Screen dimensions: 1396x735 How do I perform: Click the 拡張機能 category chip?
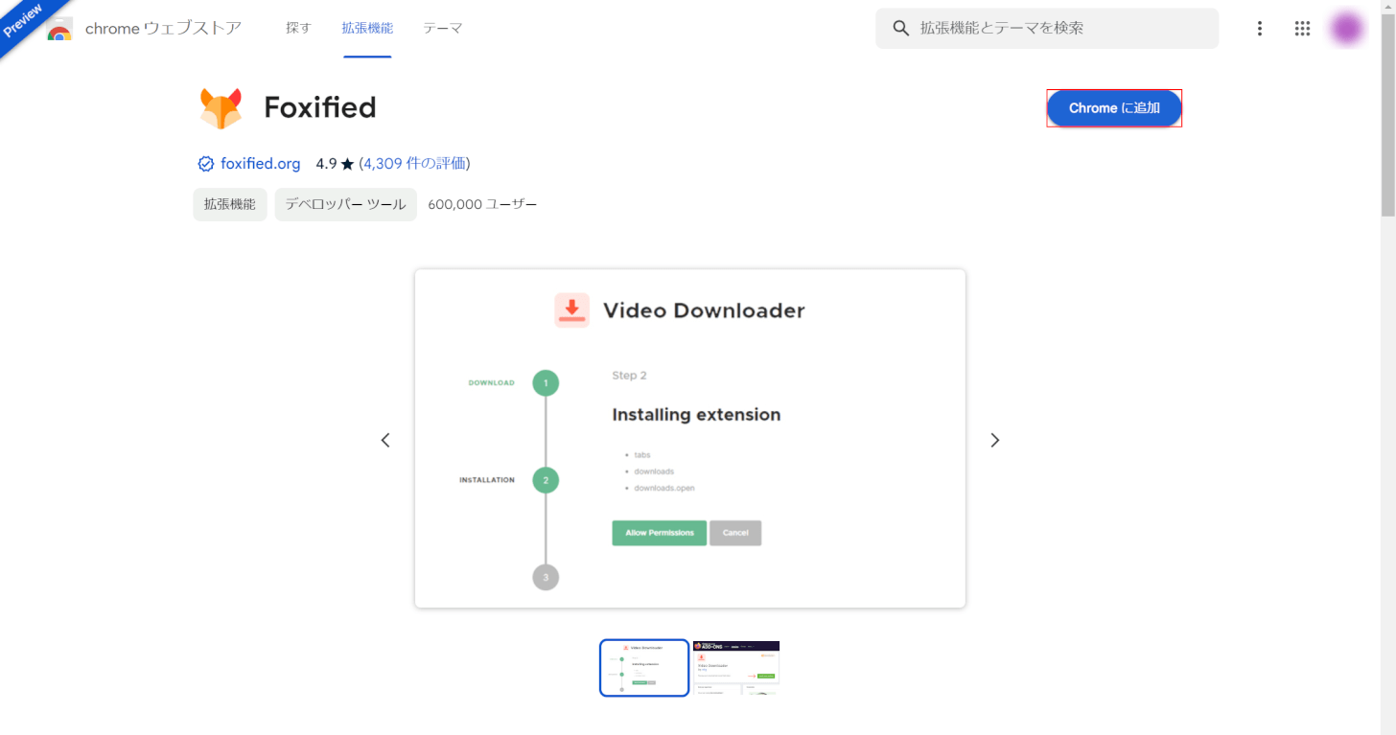click(230, 204)
